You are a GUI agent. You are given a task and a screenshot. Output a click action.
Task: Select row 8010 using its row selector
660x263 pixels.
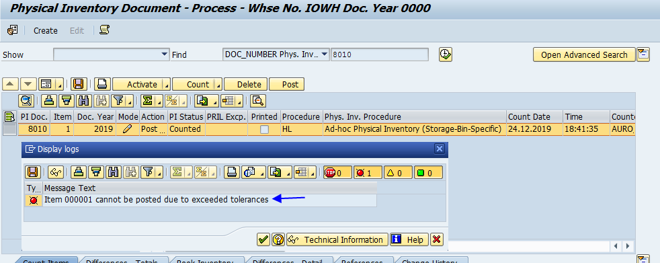pos(9,129)
